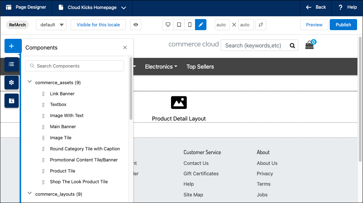Image resolution: width=363 pixels, height=203 pixels.
Task: Open the page structure list icon
Action: tap(11, 64)
